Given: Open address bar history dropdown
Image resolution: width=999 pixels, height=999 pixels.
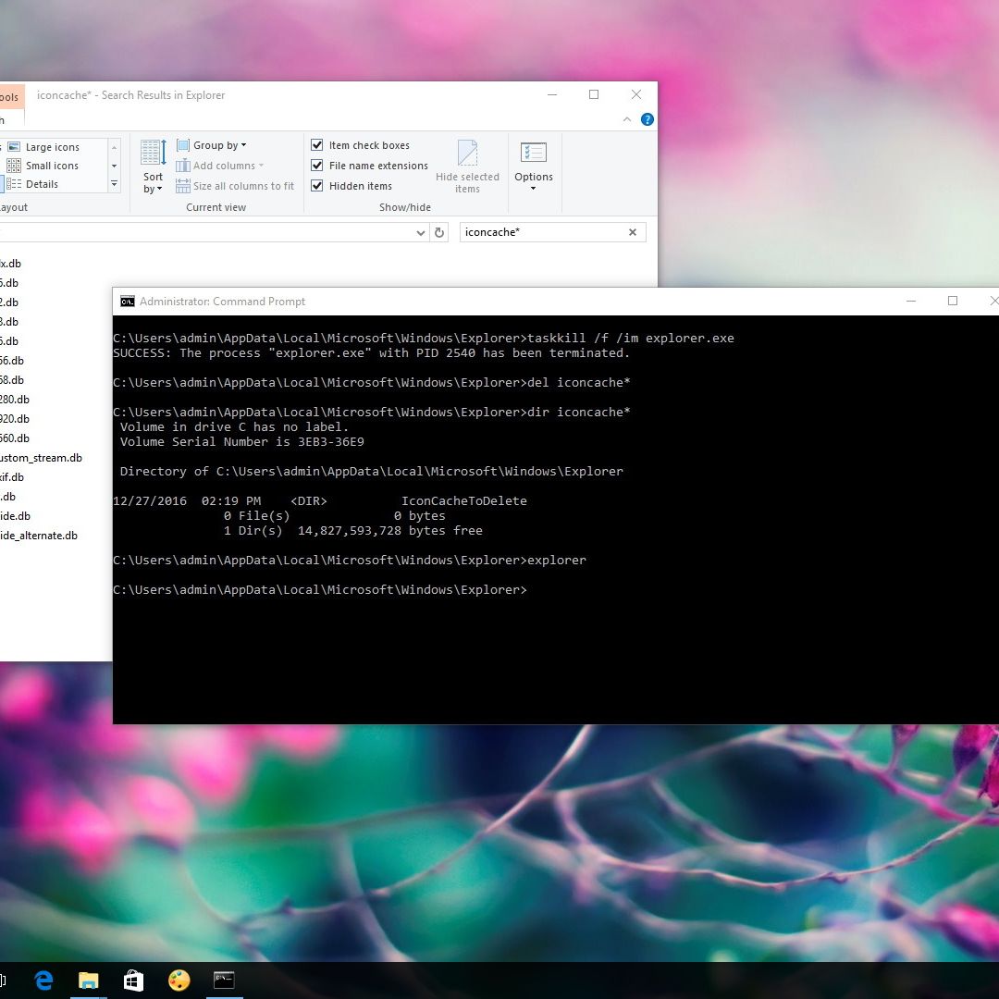Looking at the screenshot, I should [421, 233].
